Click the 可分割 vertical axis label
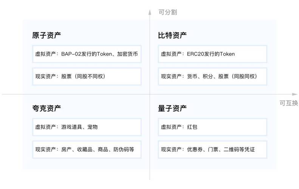The width and height of the screenshot is (299, 189). pos(168,12)
